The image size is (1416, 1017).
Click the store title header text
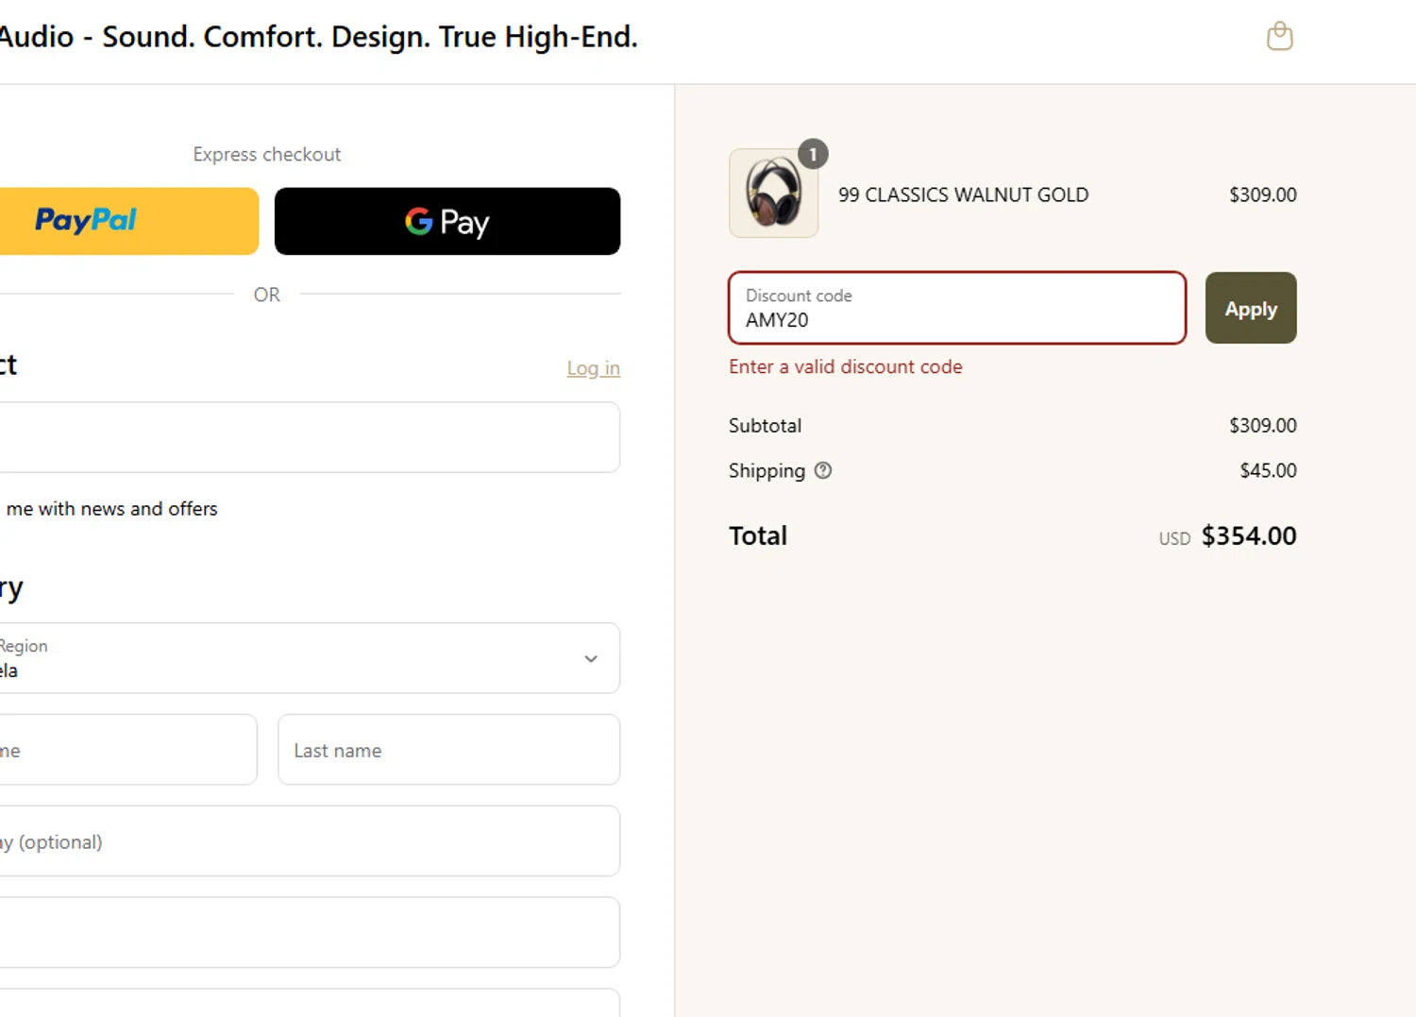coord(318,37)
